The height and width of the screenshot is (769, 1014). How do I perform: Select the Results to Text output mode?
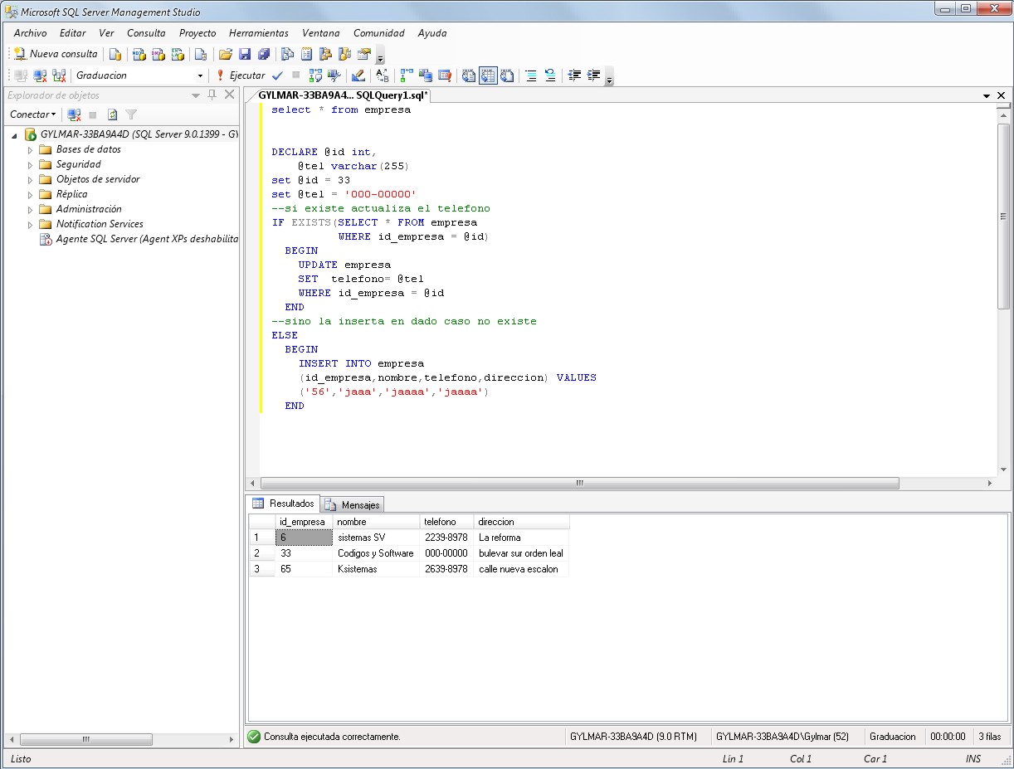[468, 75]
